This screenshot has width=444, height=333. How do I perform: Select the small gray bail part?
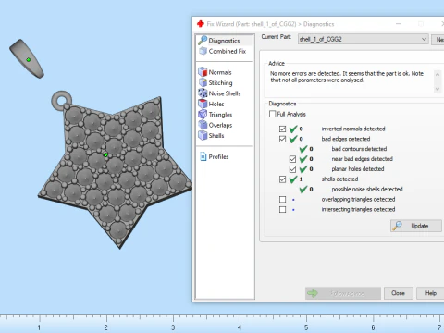tap(27, 58)
